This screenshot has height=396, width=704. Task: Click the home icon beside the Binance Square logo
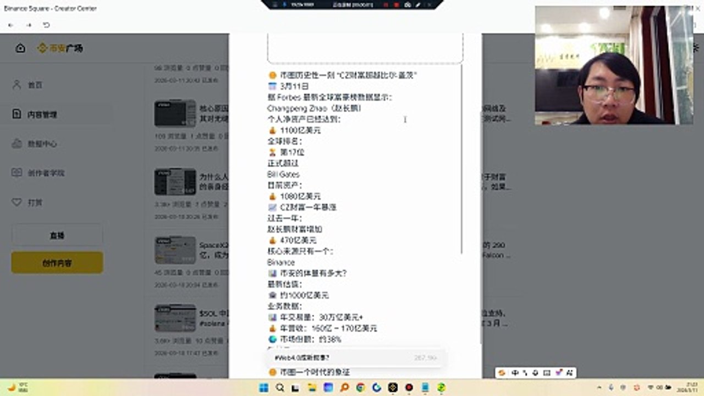coord(20,48)
